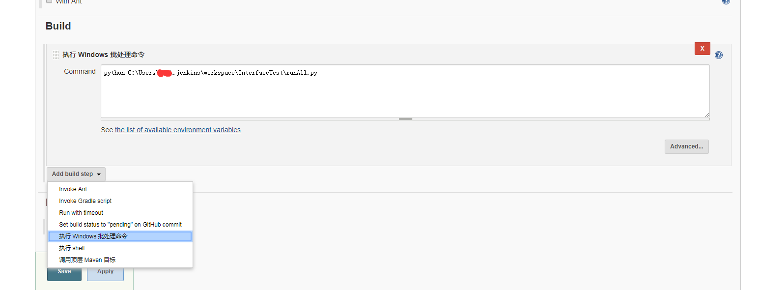Viewport: 759px width, 290px height.
Task: Open the list of available environment variables link
Action: [x=178, y=130]
